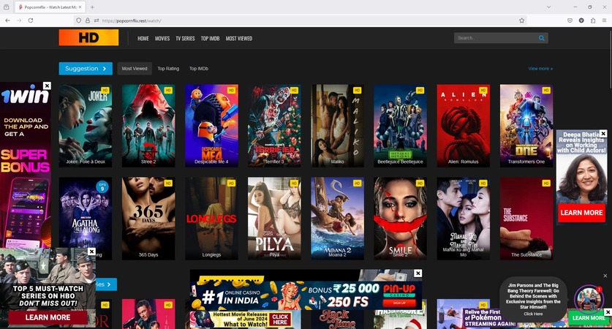Select the Top Rating tab
This screenshot has width=612, height=329.
(x=168, y=68)
